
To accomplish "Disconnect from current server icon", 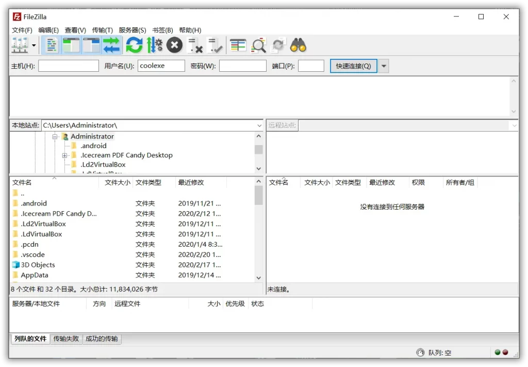I will pos(195,45).
